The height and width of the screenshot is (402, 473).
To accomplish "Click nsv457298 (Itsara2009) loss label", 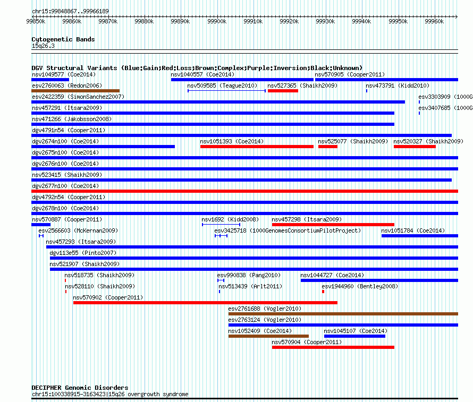I will [x=307, y=219].
